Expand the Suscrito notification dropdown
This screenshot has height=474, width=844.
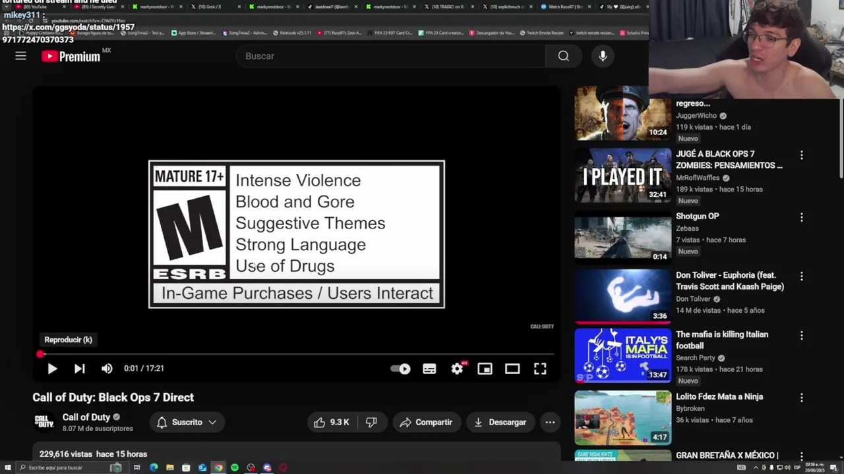click(187, 422)
